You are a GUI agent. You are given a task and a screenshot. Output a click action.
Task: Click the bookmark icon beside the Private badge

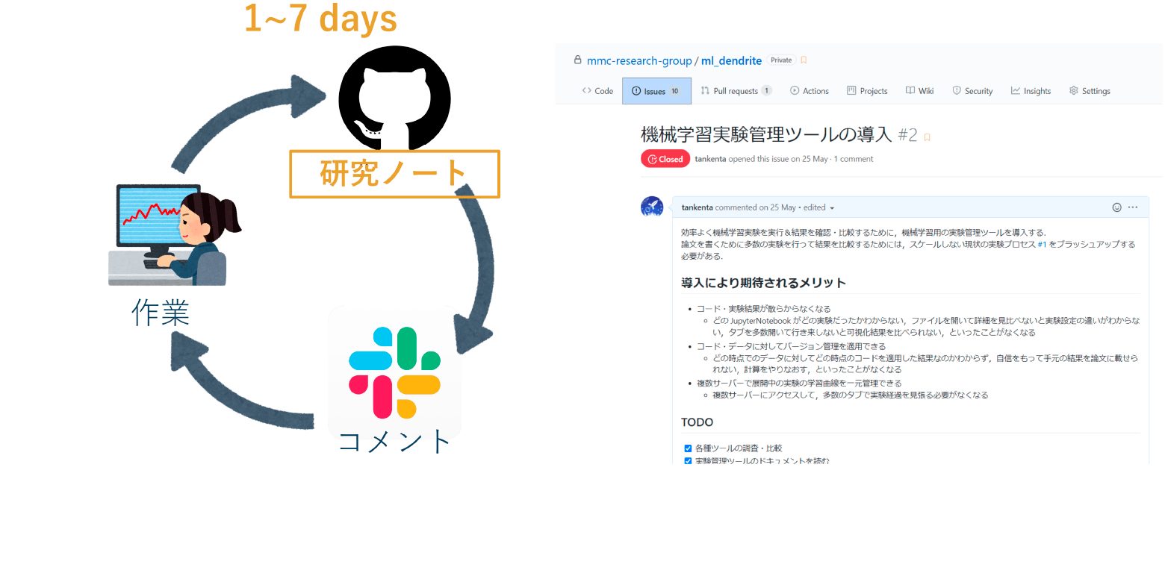(804, 60)
